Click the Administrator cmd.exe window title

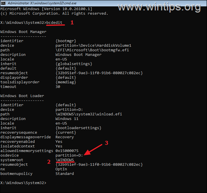pyautogui.click(x=42, y=3)
